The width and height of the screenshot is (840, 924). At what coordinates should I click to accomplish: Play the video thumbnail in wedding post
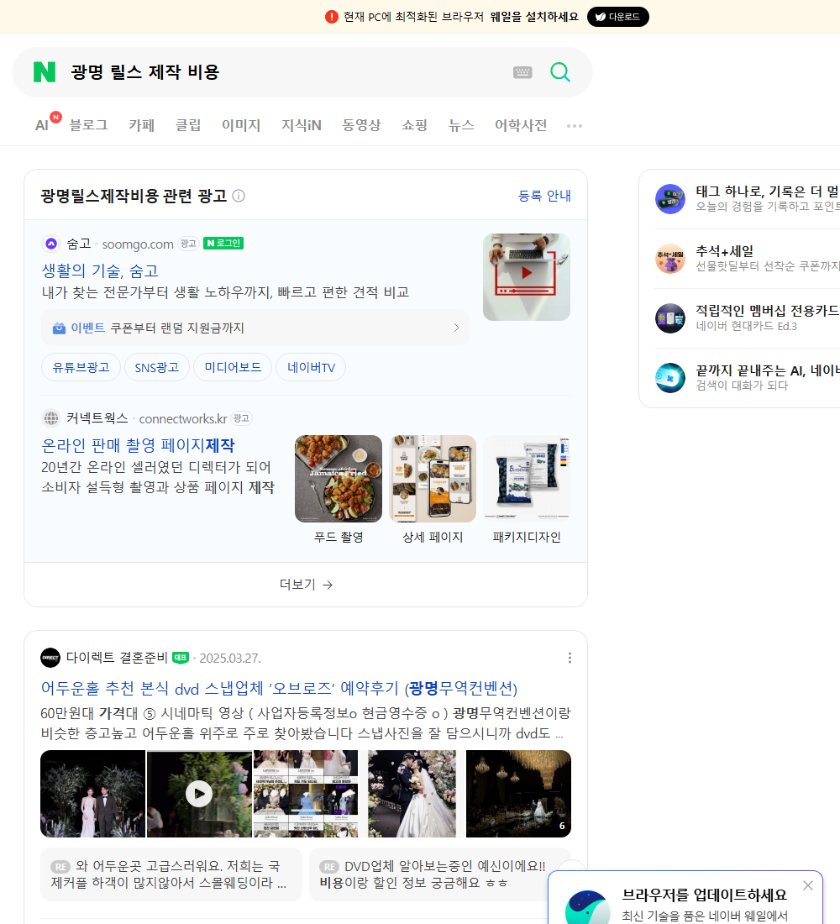coord(199,794)
